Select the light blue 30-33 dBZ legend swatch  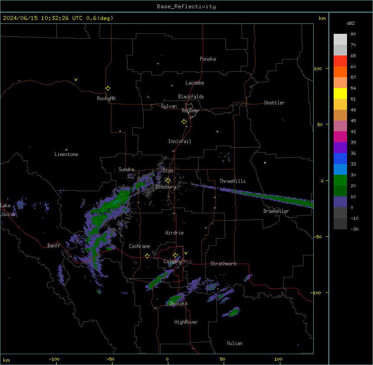tap(340, 169)
